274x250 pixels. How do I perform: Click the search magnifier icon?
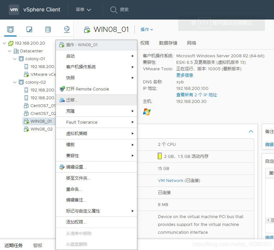(114, 10)
